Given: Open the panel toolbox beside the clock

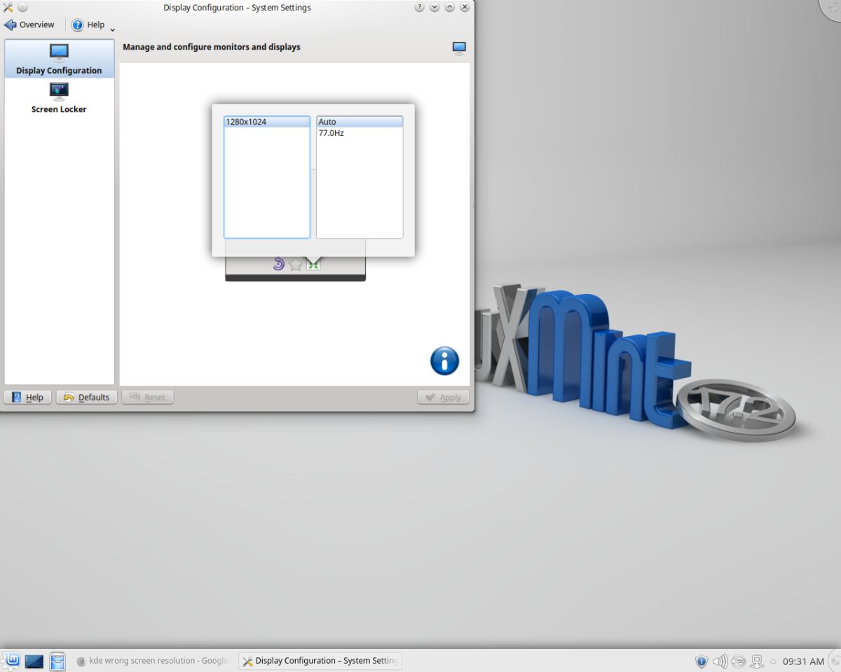Looking at the screenshot, I should (834, 660).
